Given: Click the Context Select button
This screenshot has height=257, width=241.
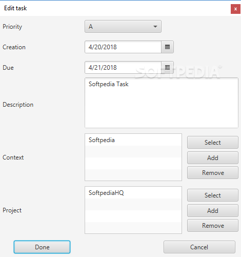Looking at the screenshot, I should click(x=213, y=143).
